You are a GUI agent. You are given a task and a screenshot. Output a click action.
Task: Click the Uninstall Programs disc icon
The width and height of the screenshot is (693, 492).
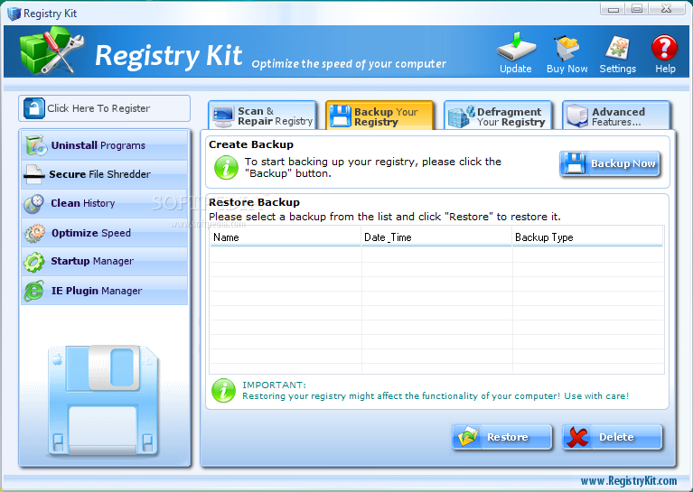[x=36, y=145]
